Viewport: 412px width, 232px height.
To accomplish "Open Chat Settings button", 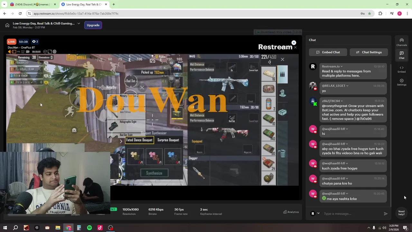I will [369, 52].
